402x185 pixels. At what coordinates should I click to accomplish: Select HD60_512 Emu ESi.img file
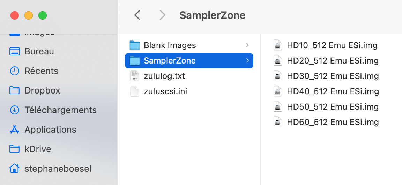(333, 122)
